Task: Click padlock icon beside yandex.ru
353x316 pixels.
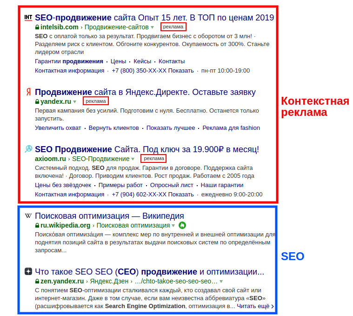Action: [x=37, y=101]
